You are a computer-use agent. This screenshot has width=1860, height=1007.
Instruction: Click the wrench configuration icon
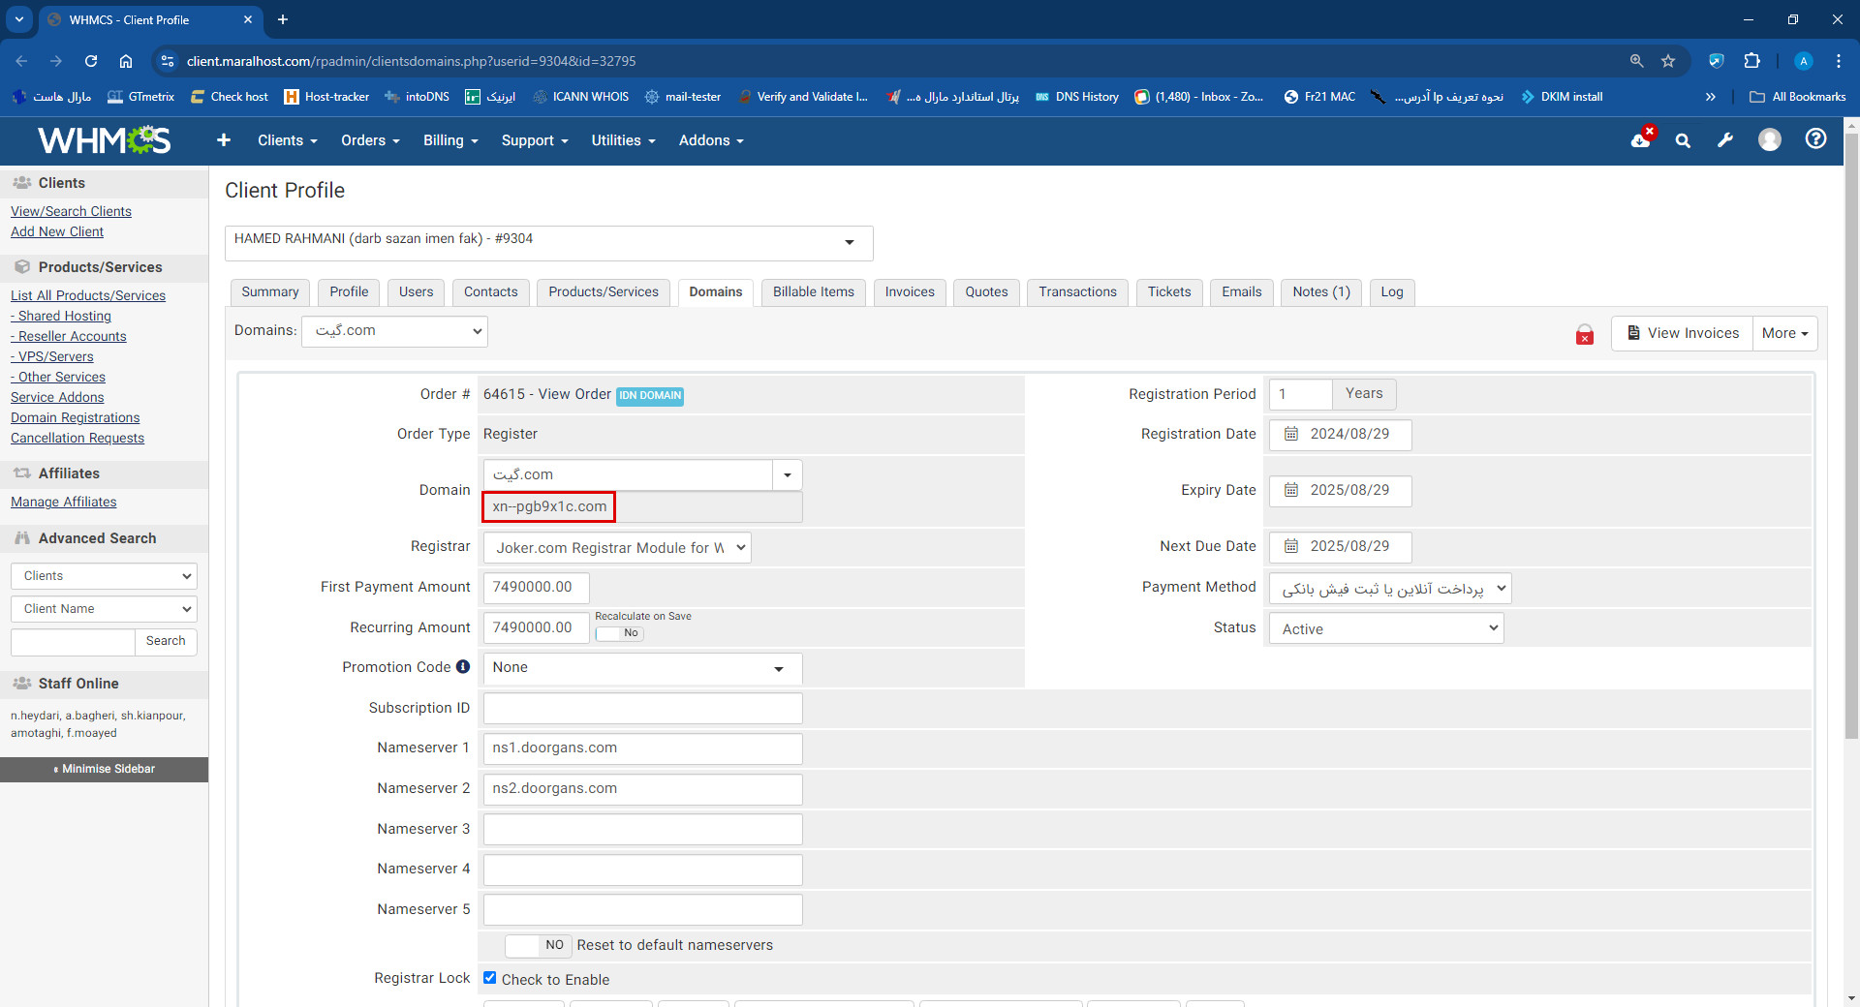[x=1725, y=140]
